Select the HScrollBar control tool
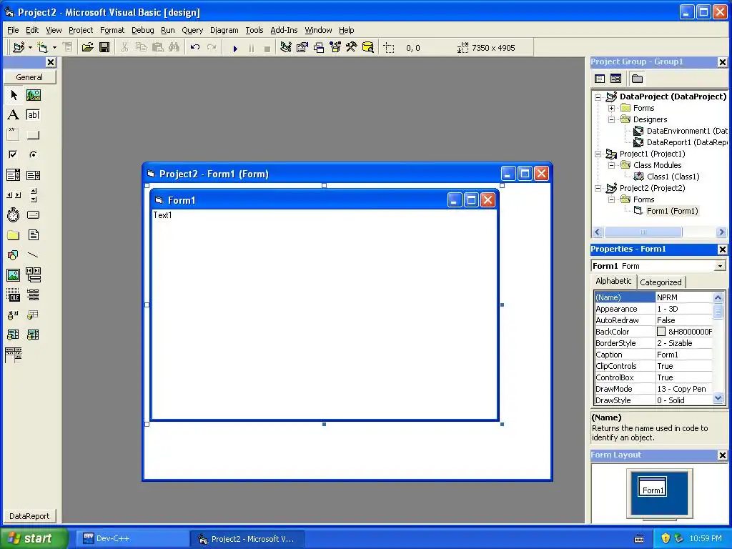 coord(14,195)
